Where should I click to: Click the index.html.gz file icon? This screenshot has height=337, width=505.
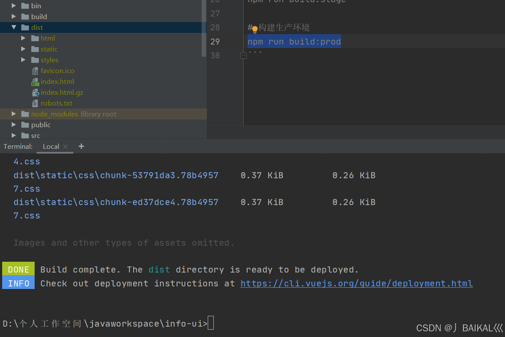(x=35, y=93)
